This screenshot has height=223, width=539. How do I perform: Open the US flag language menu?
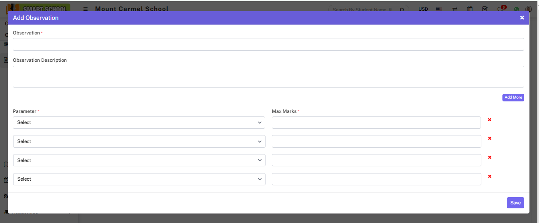coord(439,9)
